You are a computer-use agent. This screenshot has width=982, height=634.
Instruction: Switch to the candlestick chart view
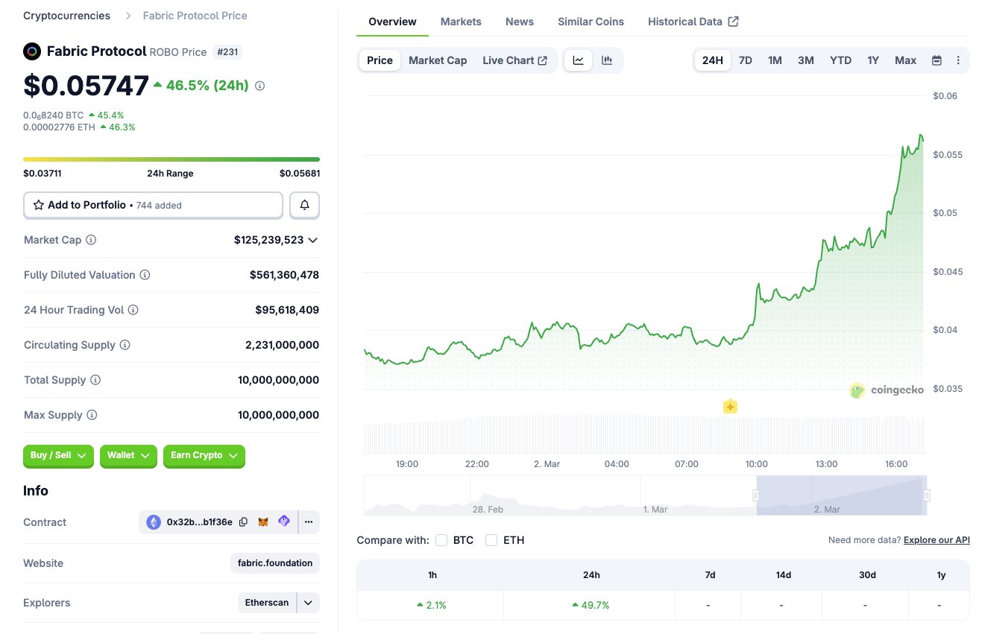pyautogui.click(x=607, y=60)
